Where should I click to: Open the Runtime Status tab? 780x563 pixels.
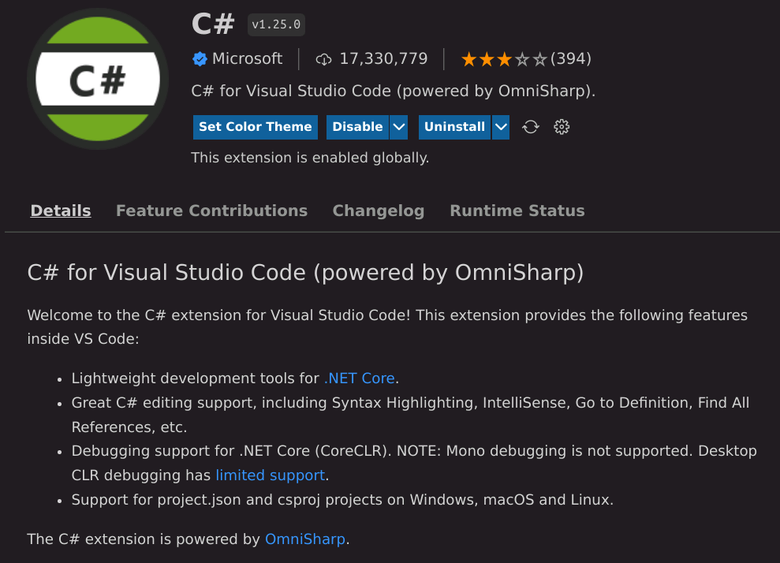tap(517, 211)
